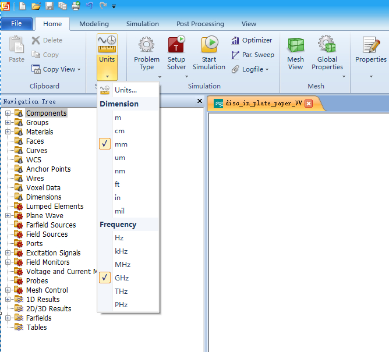Select the Probes folder icon
Image resolution: width=389 pixels, height=352 pixels.
click(19, 280)
